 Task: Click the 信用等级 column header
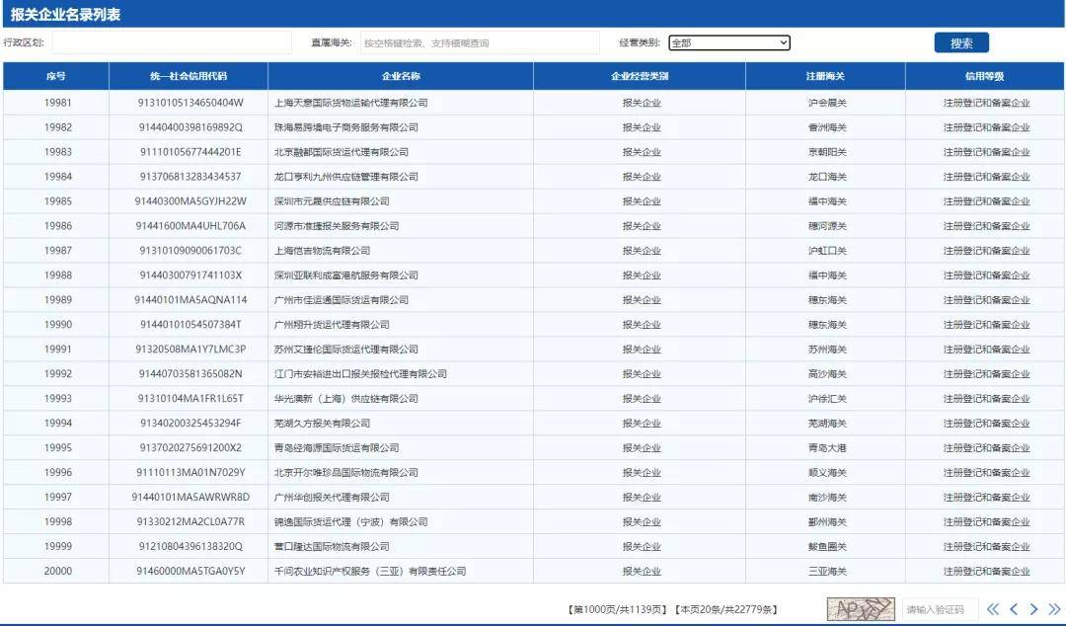click(x=985, y=75)
